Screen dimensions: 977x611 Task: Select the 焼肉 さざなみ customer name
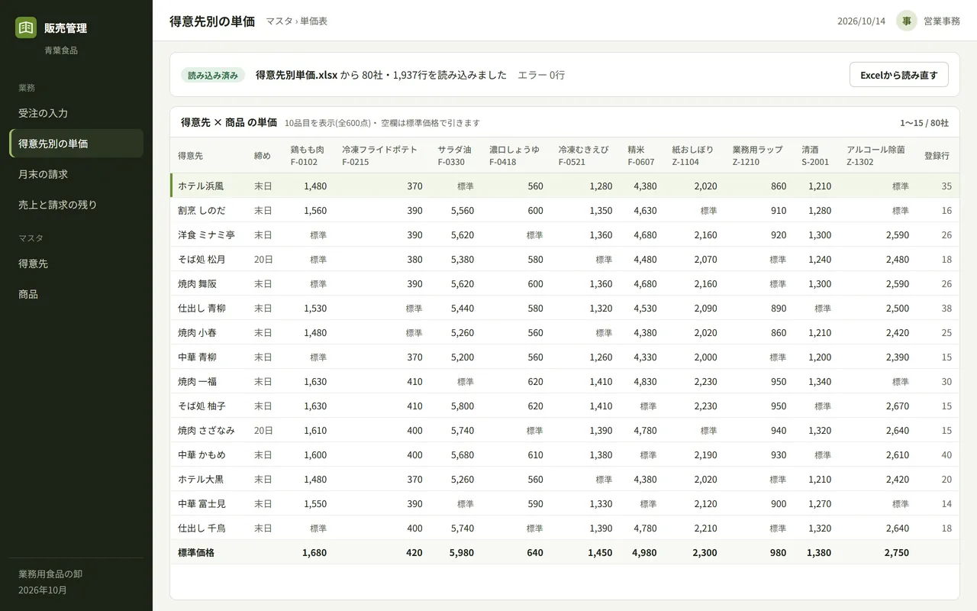(x=206, y=430)
